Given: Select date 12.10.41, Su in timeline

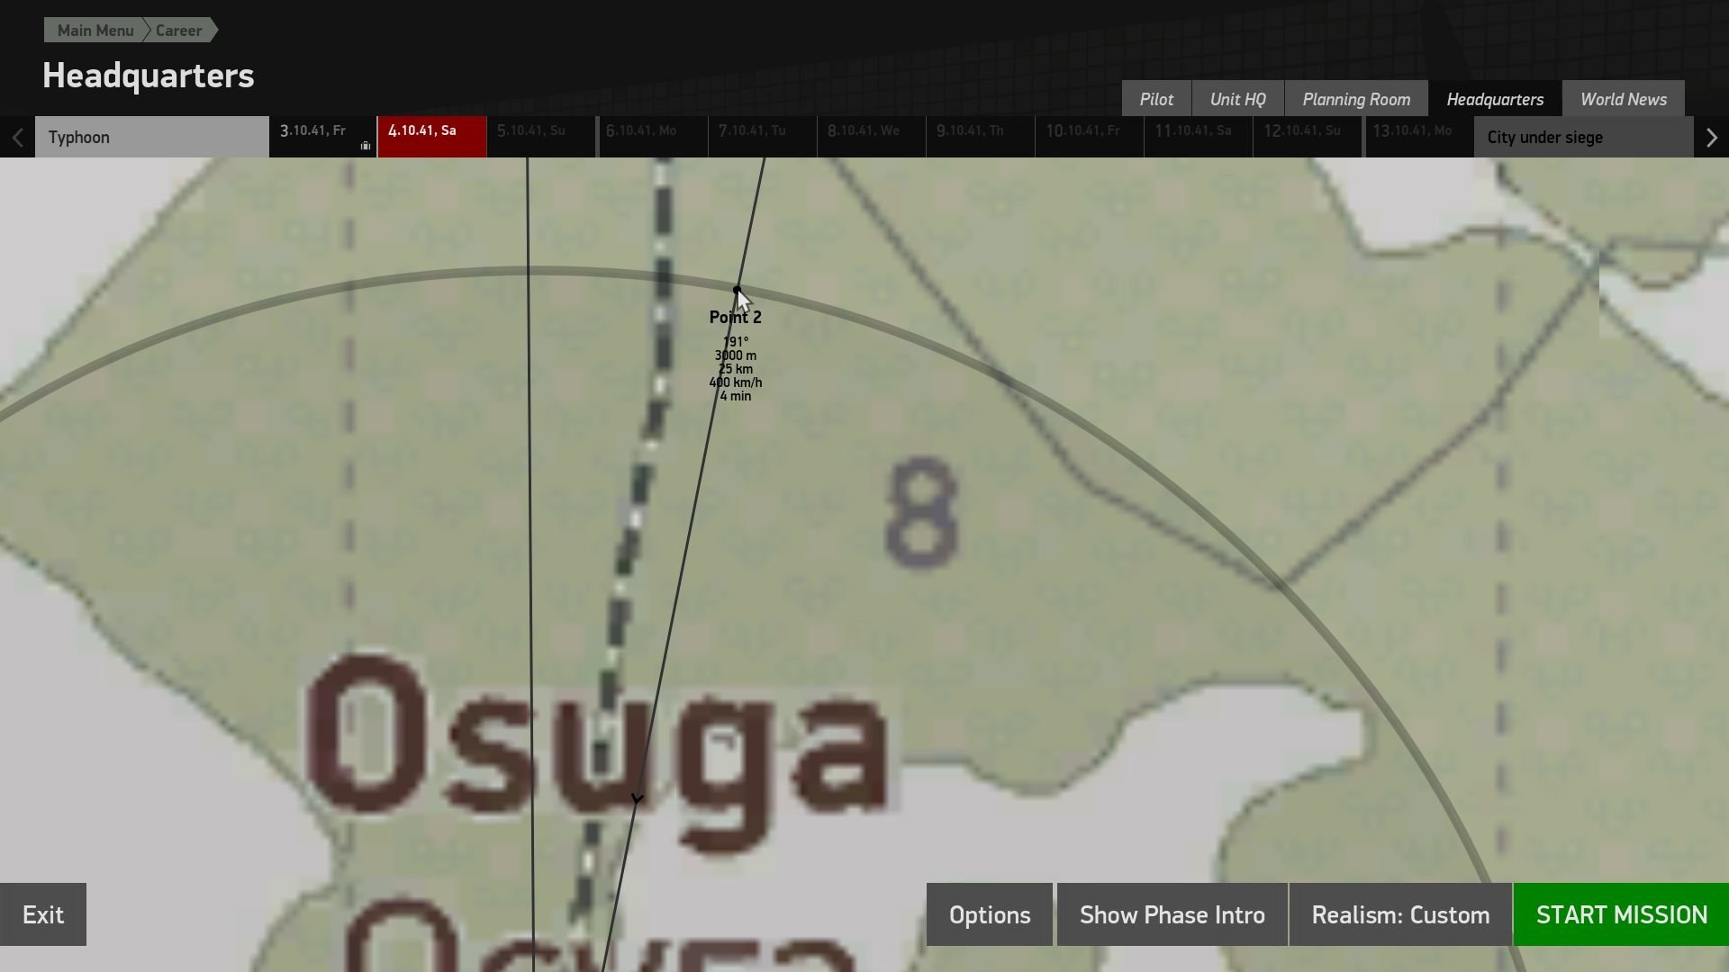Looking at the screenshot, I should [1308, 137].
